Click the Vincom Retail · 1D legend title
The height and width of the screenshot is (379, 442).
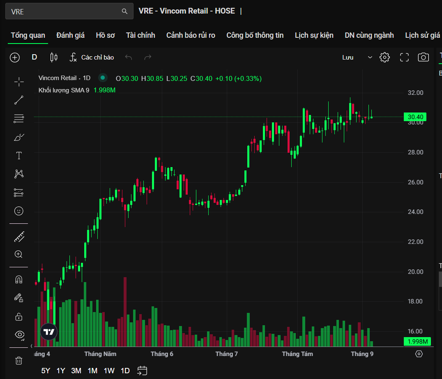point(64,78)
